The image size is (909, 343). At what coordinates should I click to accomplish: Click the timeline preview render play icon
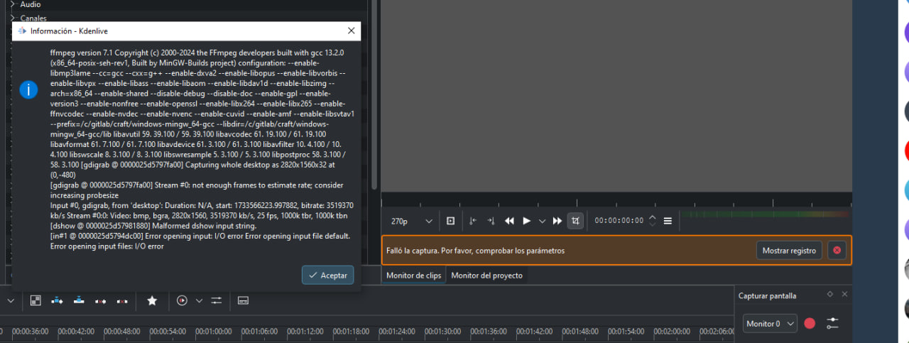[183, 300]
